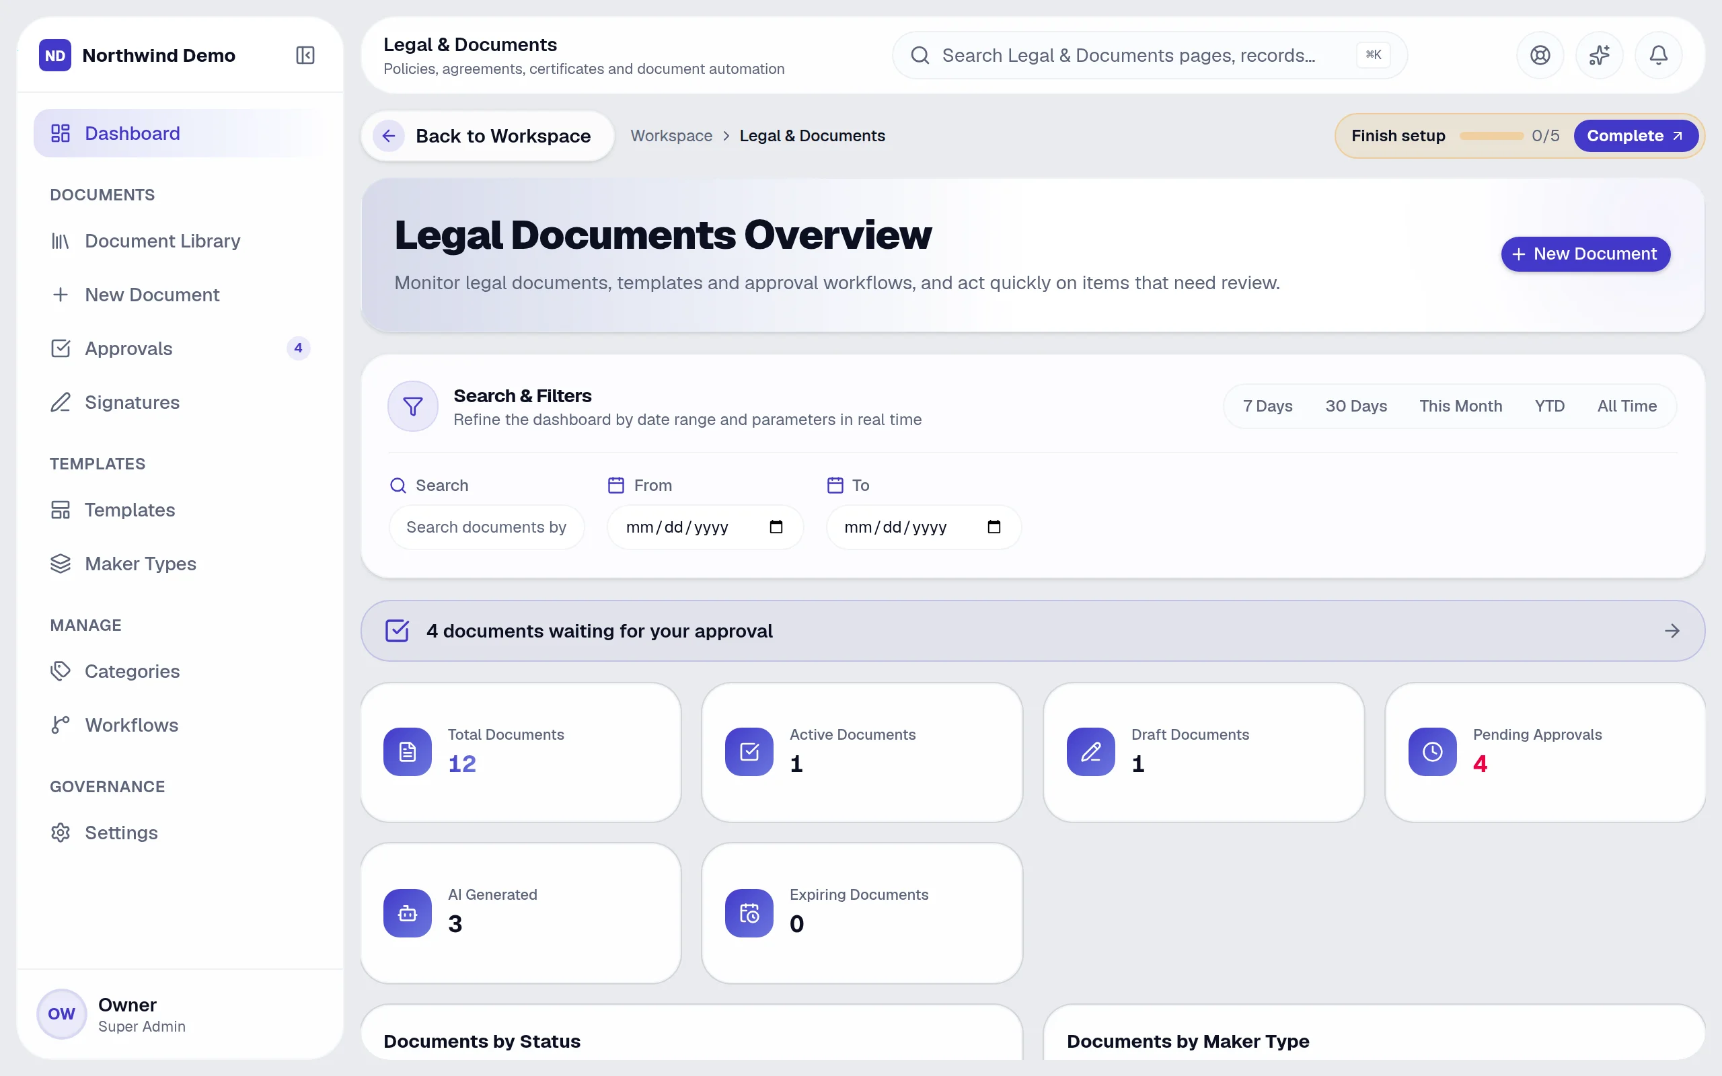
Task: Collapse the sidebar panel icon
Action: coord(305,54)
